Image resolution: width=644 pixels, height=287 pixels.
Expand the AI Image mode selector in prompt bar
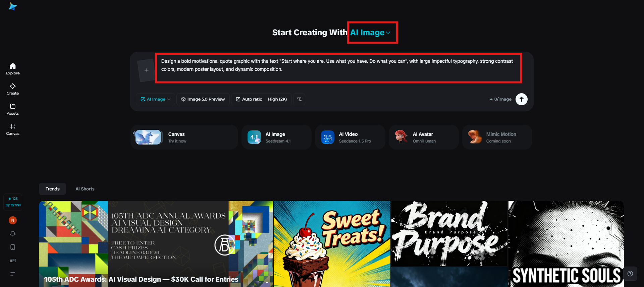pyautogui.click(x=155, y=99)
